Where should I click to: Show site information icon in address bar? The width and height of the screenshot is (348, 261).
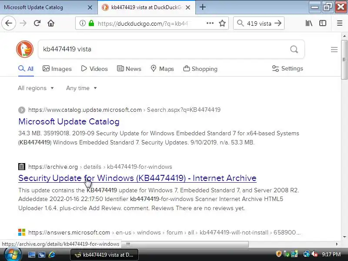tap(82, 23)
